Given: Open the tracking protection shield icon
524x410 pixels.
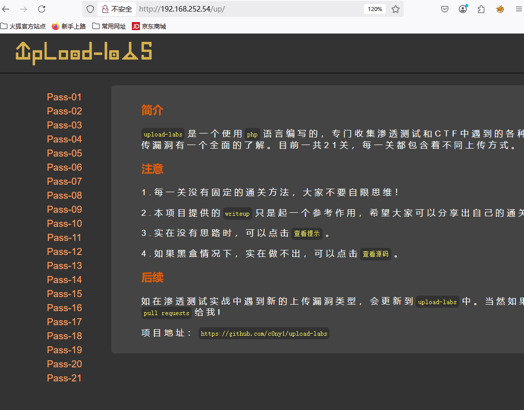Looking at the screenshot, I should pos(90,9).
